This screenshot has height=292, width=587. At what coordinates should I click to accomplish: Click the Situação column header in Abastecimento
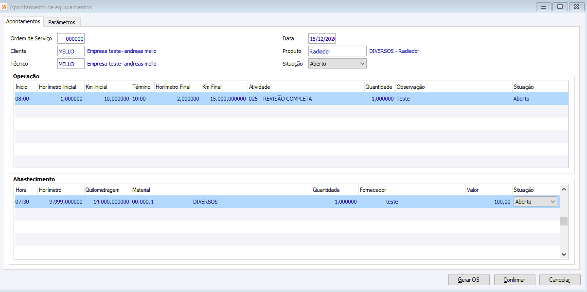pyautogui.click(x=535, y=190)
